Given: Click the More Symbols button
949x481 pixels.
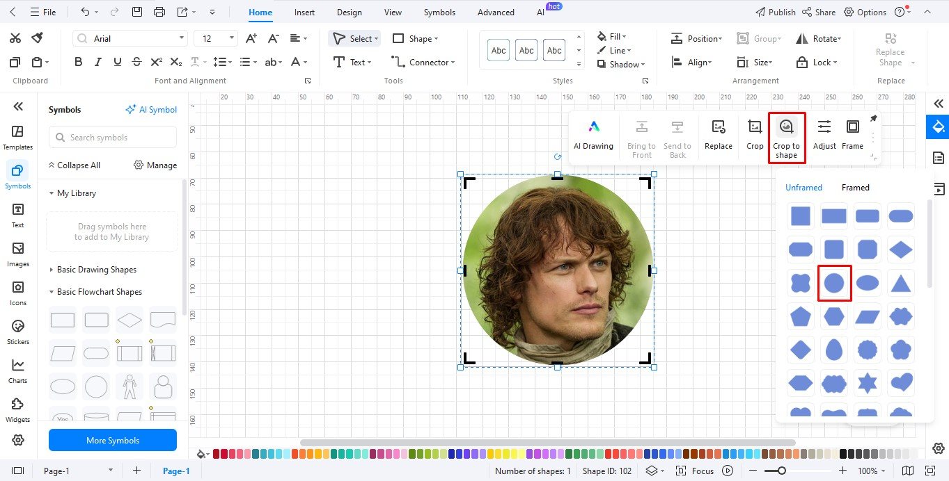Looking at the screenshot, I should pyautogui.click(x=112, y=440).
